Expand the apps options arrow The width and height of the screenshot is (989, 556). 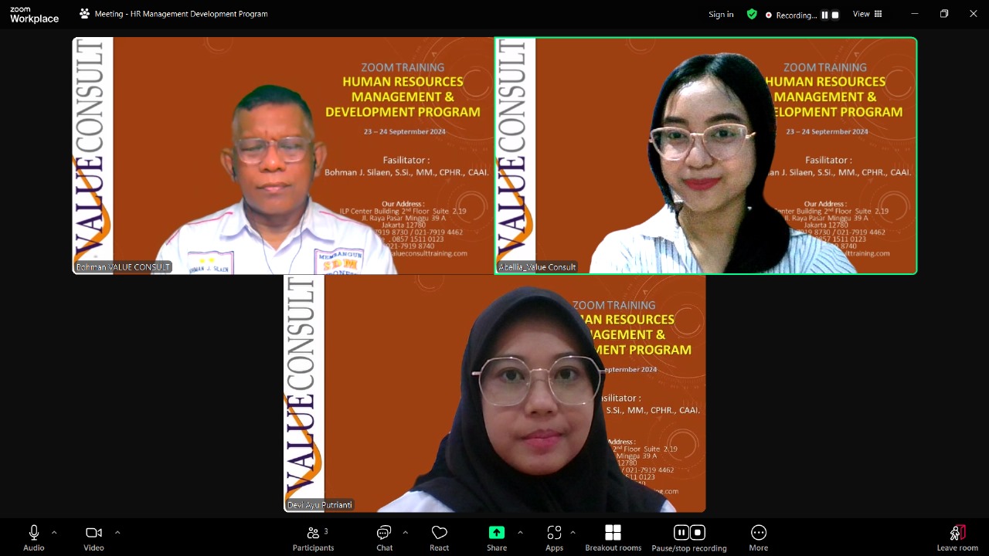573,532
